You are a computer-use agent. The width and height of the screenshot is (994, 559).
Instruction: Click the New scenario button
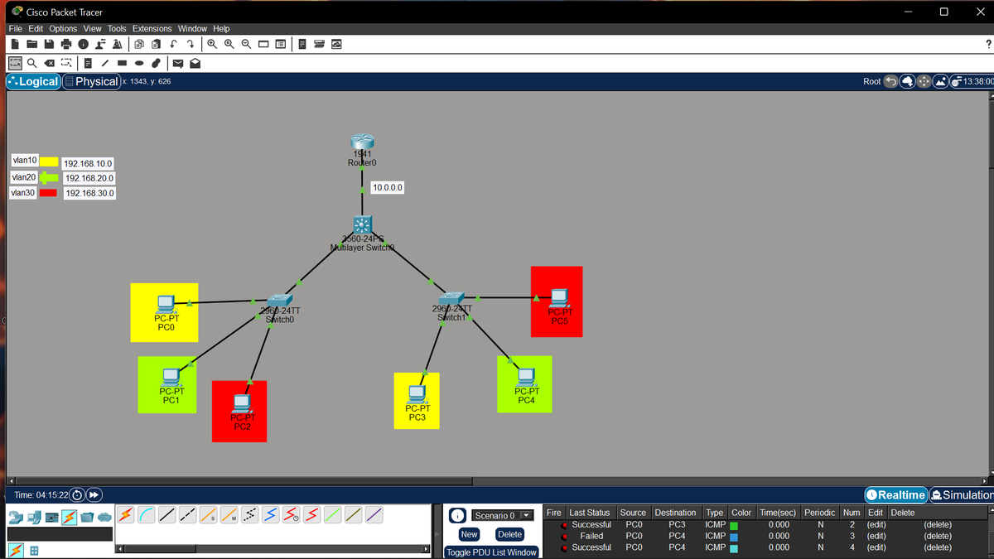click(469, 535)
